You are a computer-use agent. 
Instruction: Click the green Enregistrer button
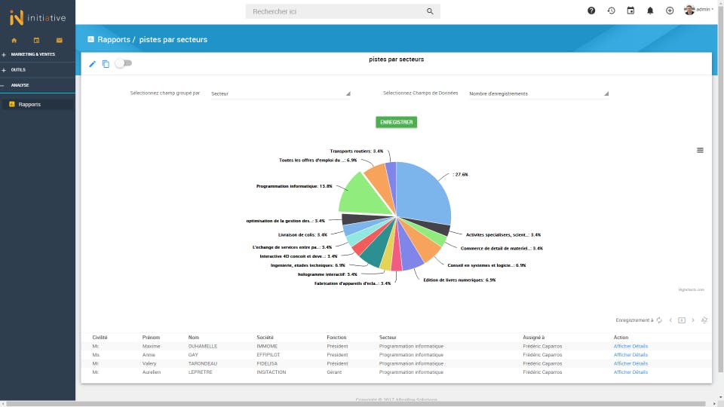[x=396, y=122]
